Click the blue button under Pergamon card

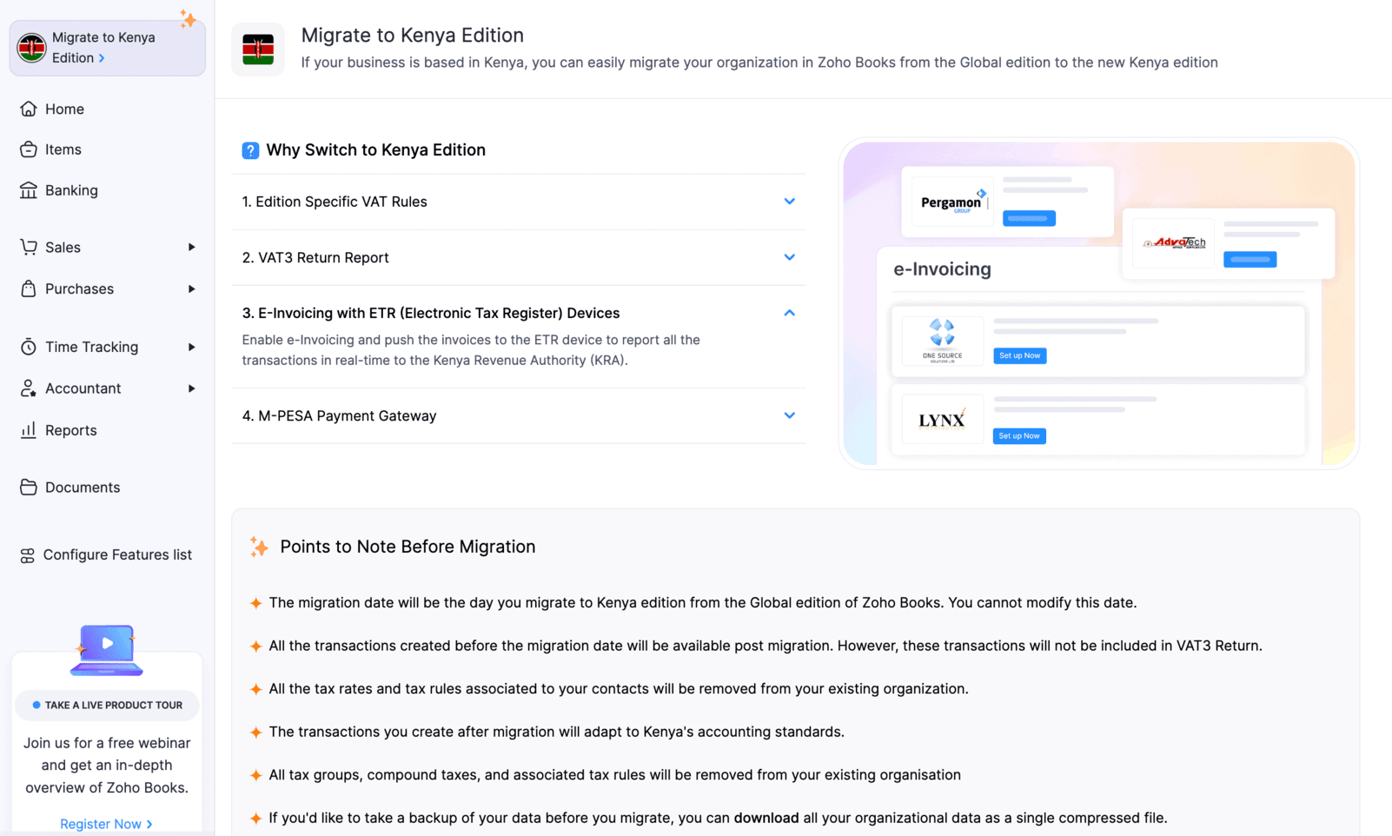pyautogui.click(x=1029, y=218)
